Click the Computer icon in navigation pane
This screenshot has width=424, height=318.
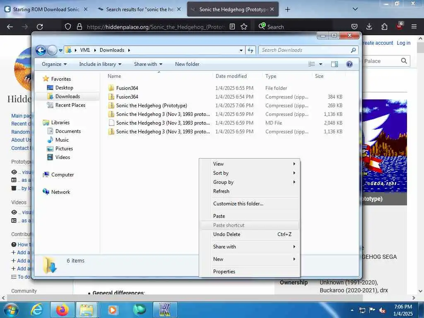pyautogui.click(x=46, y=175)
